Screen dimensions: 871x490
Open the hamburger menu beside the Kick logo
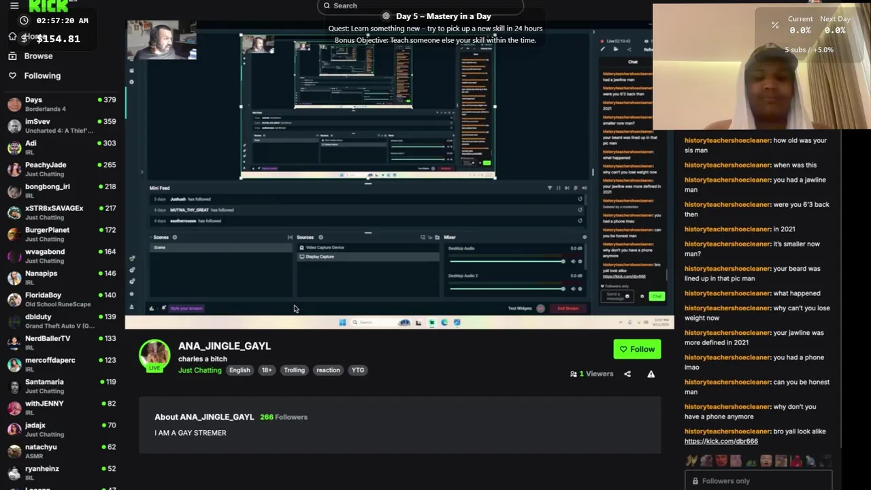[x=14, y=5]
